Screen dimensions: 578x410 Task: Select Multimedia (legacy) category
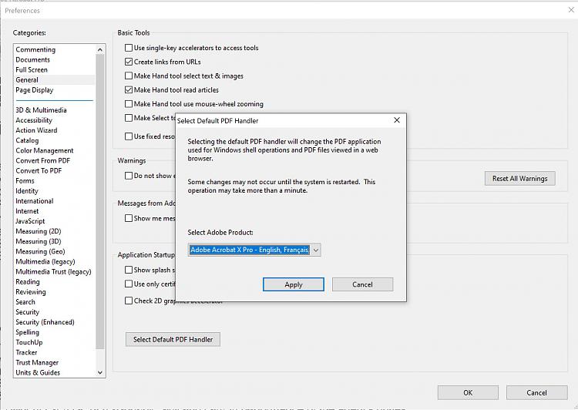point(45,261)
